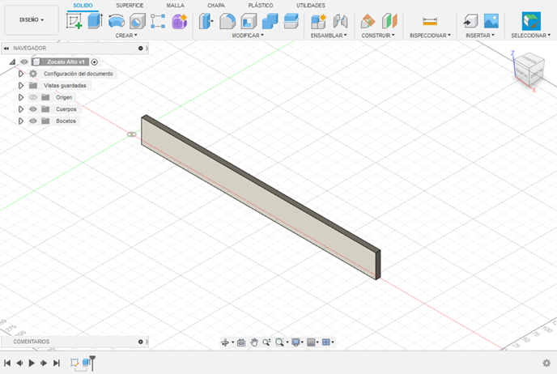Select the Midplane construct tool

pyautogui.click(x=389, y=21)
